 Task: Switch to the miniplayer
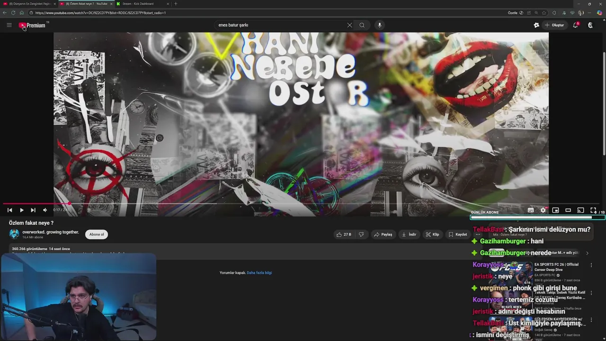pos(555,210)
